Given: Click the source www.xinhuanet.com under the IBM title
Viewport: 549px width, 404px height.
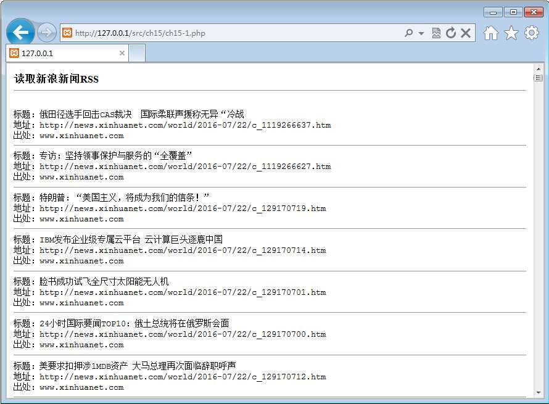Looking at the screenshot, I should tap(81, 261).
